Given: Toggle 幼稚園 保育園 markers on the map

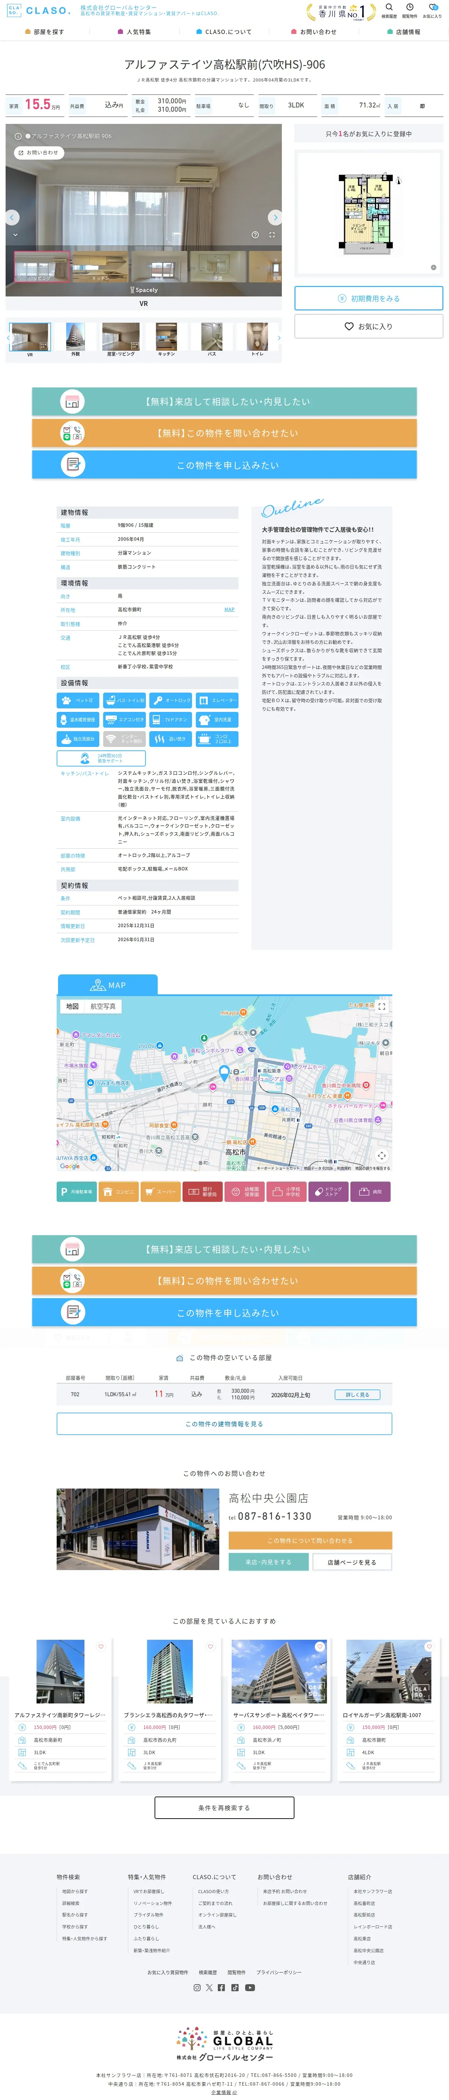Looking at the screenshot, I should (244, 1192).
